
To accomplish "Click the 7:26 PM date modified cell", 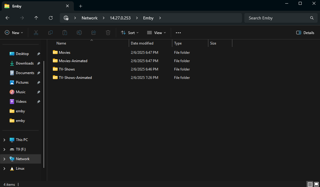I will pos(144,78).
